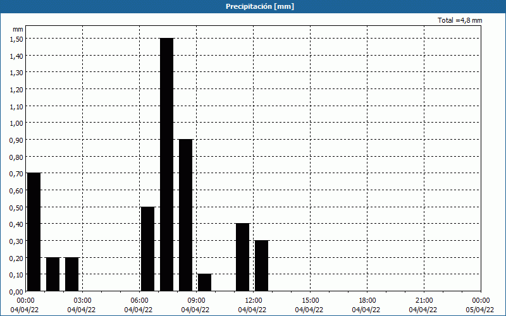Click the 12:00 time label

[x=254, y=301]
